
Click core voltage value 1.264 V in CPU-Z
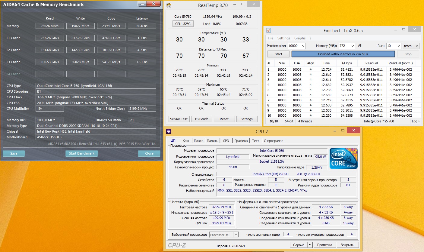pos(316,167)
